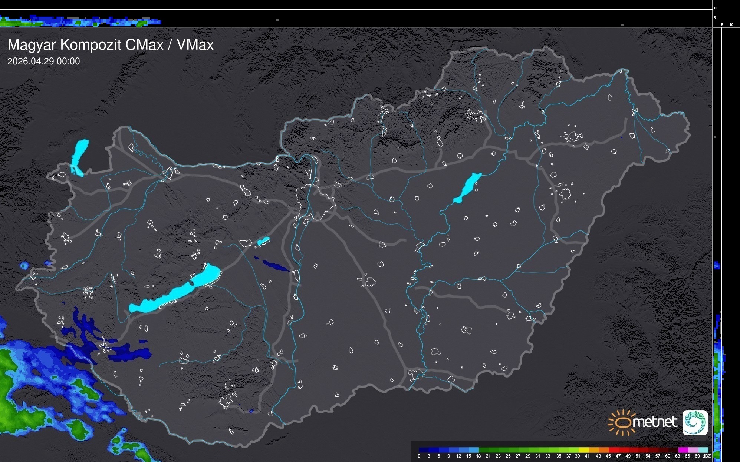Image resolution: width=740 pixels, height=462 pixels.
Task: Select the light cyan 69 dBZ swatch
Action: [703, 450]
